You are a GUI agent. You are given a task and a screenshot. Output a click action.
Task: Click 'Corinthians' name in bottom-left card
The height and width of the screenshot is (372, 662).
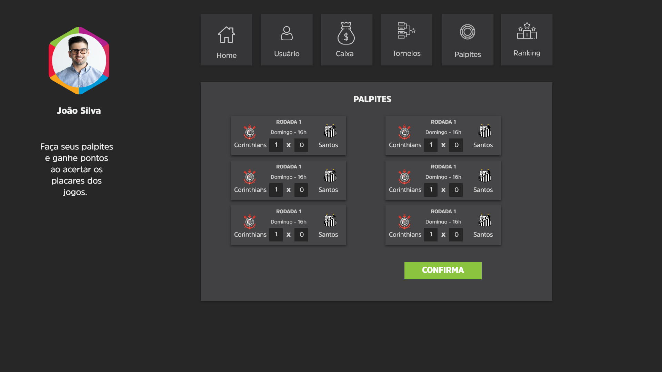coord(250,235)
